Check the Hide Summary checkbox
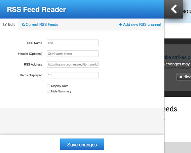Image resolution: width=191 pixels, height=153 pixels. [x=48, y=91]
